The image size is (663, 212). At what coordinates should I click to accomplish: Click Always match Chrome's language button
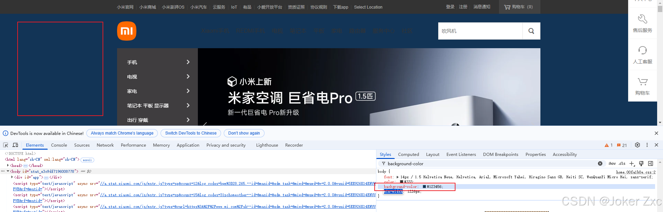pos(122,133)
